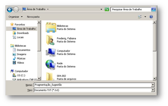Open Locais in the Favoritos list
Screen dimensions: 168x106
pyautogui.click(x=20, y=37)
